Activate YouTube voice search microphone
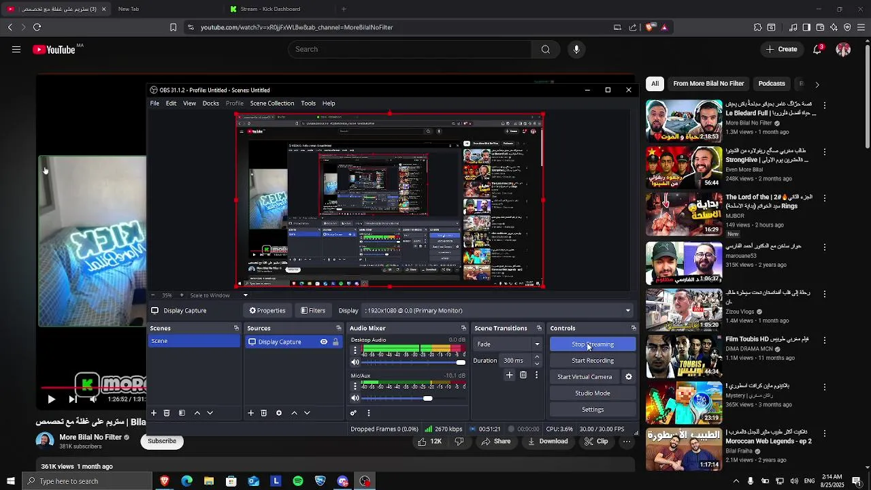 576,49
